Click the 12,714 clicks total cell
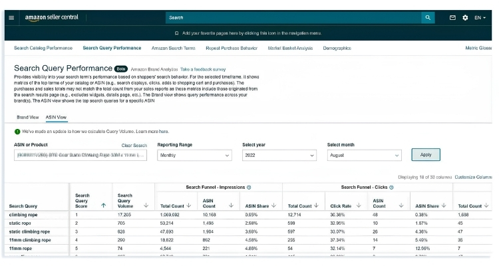The width and height of the screenshot is (499, 266). pos(294,215)
